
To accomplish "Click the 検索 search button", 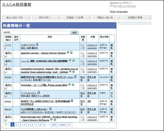I will point(75,33).
